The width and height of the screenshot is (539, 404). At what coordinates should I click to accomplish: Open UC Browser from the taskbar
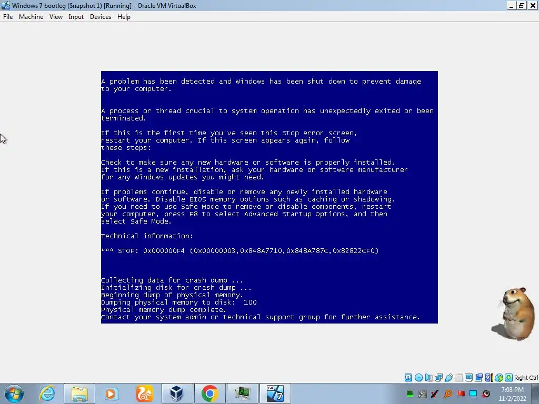coord(144,393)
